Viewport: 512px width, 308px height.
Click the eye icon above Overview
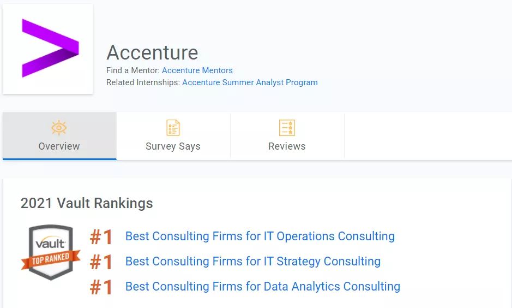pos(59,128)
